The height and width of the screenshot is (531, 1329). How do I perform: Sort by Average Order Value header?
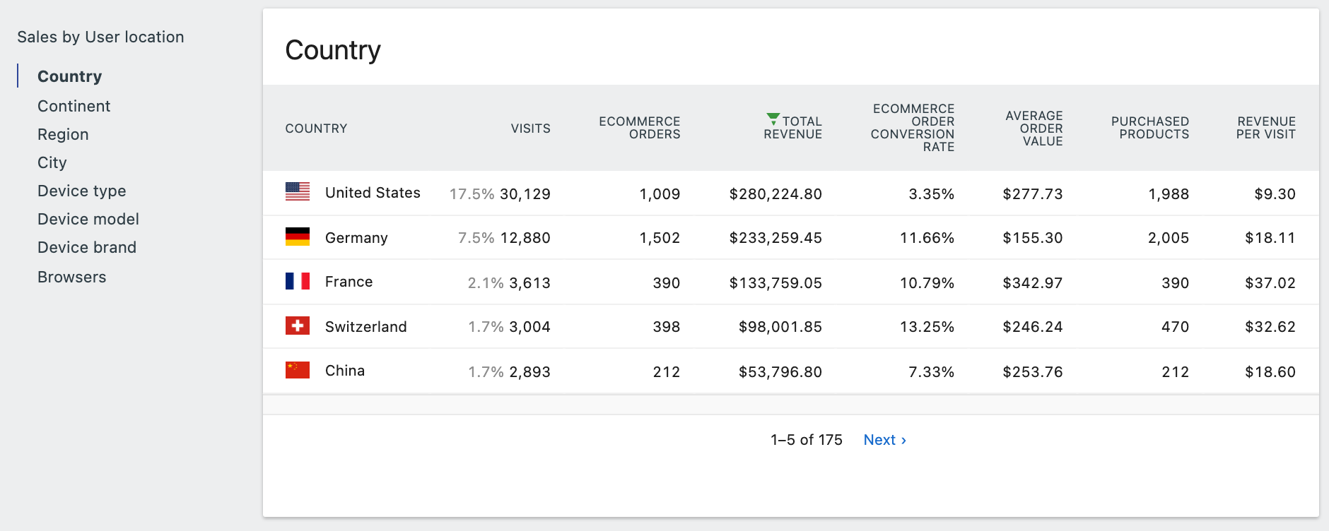pos(1034,128)
